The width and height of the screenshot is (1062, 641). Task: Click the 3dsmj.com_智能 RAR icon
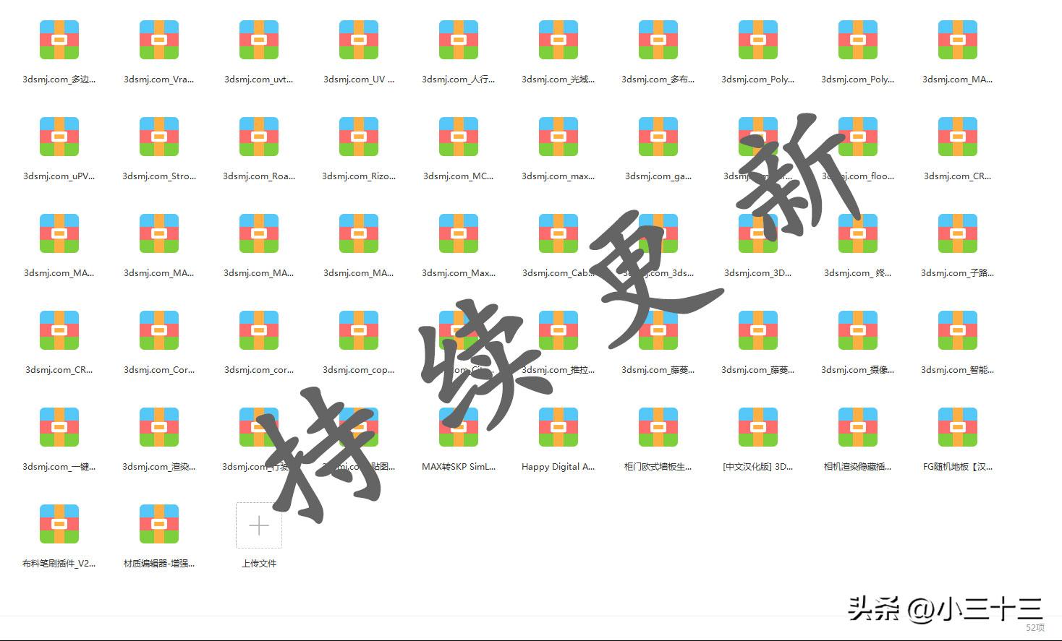(957, 330)
